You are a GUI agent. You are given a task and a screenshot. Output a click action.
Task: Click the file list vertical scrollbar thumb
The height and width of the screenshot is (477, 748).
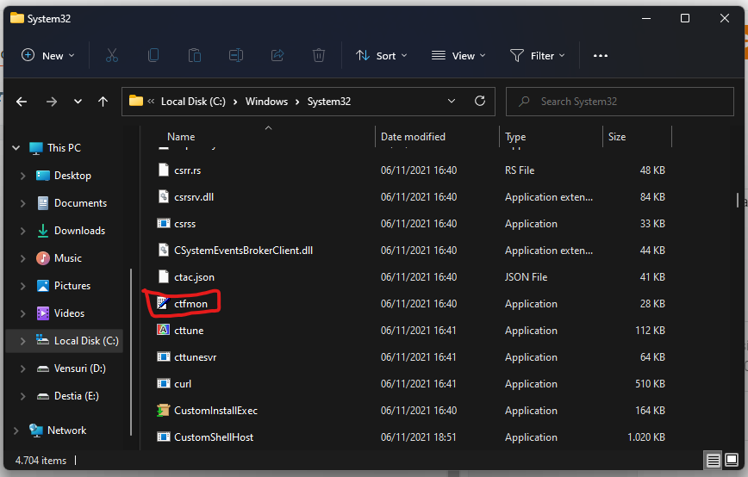738,200
